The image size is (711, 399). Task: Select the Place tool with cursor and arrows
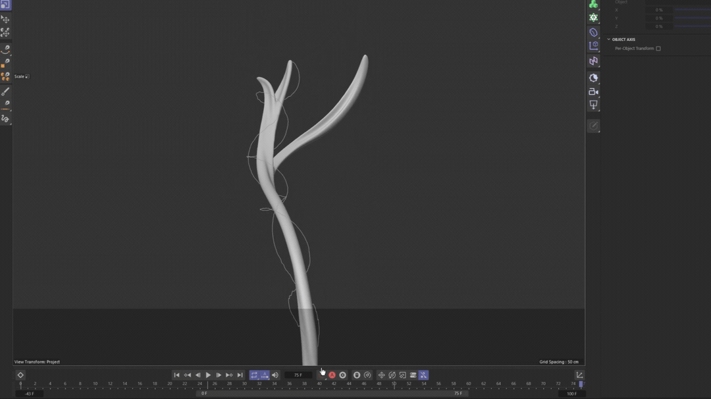pyautogui.click(x=5, y=20)
